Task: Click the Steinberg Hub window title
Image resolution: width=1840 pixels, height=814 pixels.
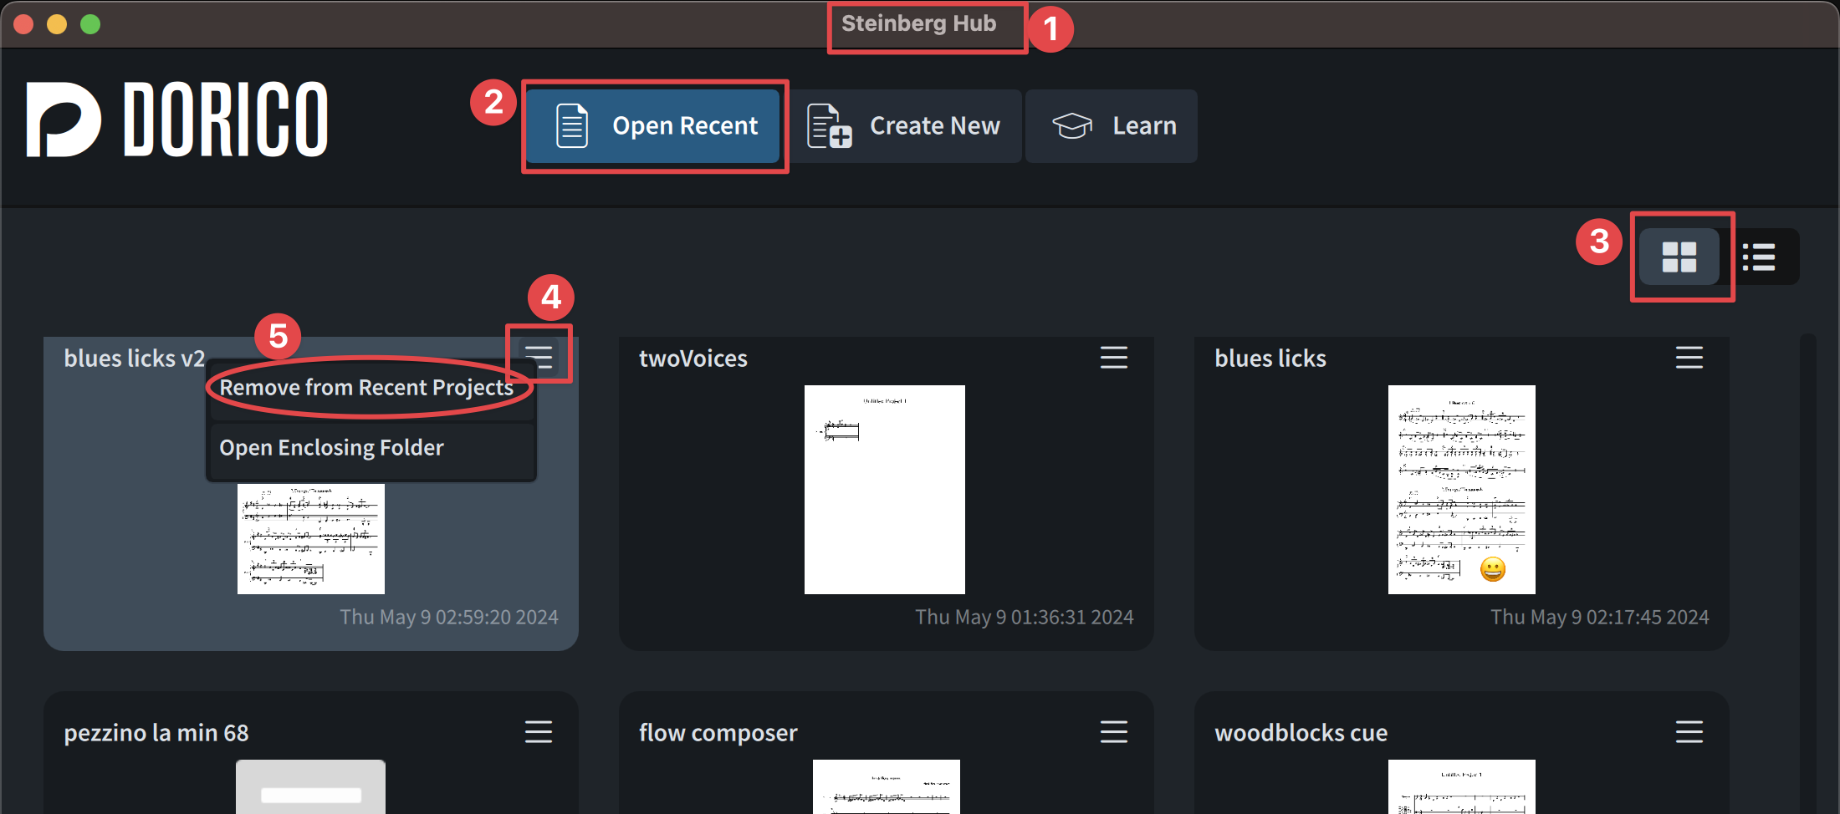Action: 919,23
